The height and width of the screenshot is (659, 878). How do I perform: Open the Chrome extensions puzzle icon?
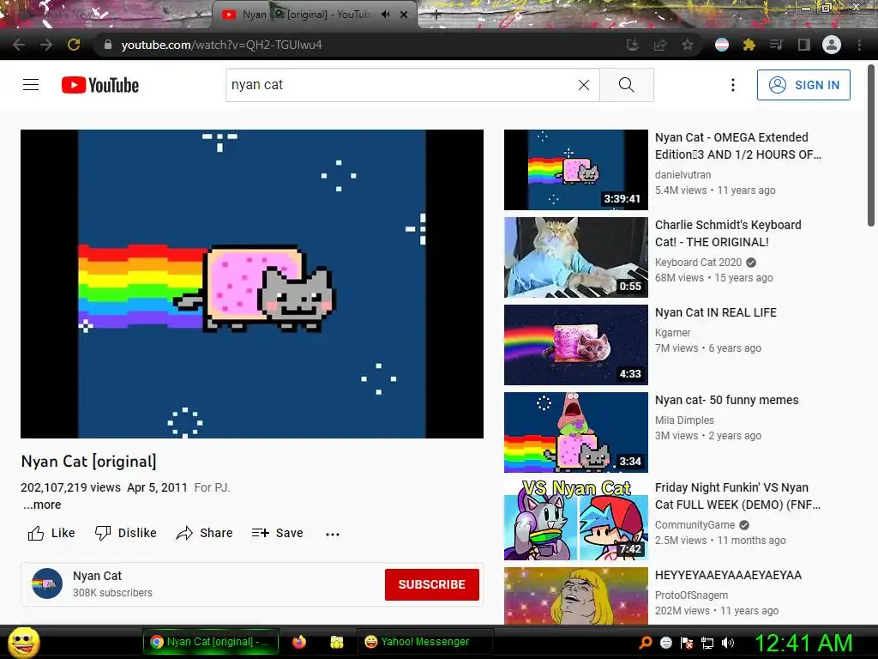pyautogui.click(x=749, y=45)
